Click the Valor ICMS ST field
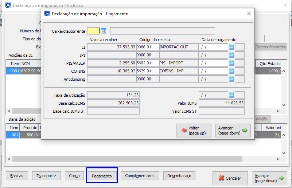The width and height of the screenshot is (292, 188). tap(222, 111)
